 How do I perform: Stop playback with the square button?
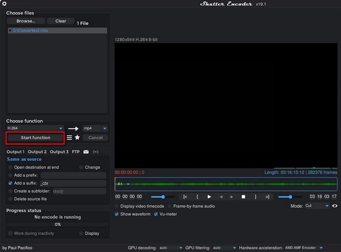(243, 197)
